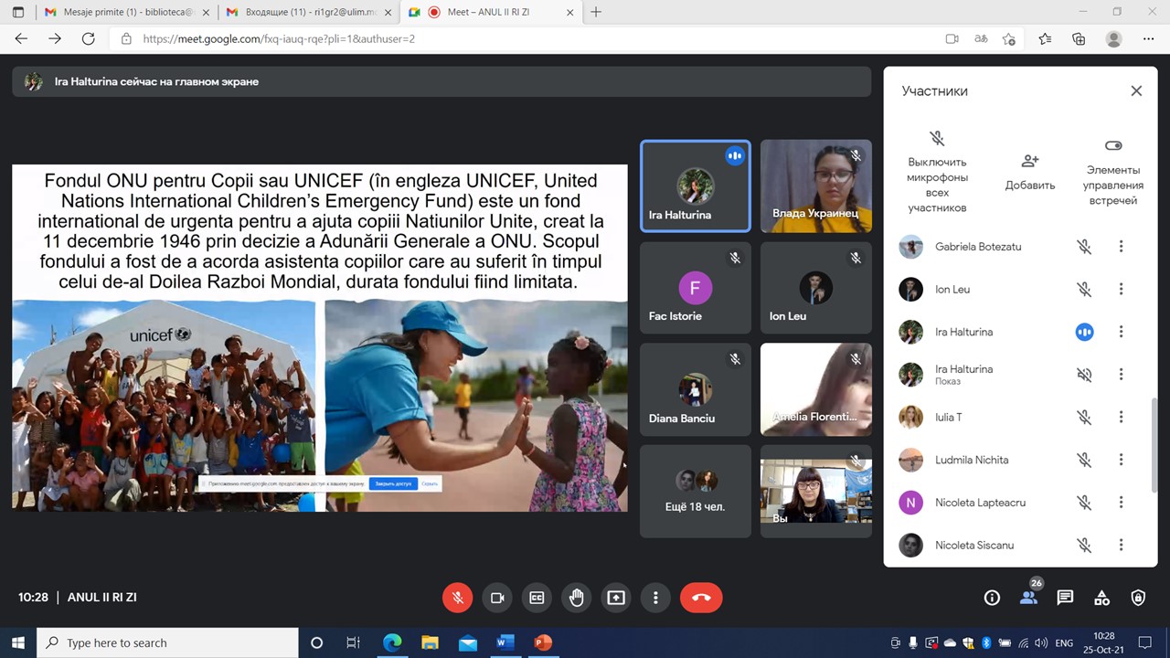Viewport: 1170px width, 658px height.
Task: Click Добавить to add people
Action: [x=1030, y=171]
